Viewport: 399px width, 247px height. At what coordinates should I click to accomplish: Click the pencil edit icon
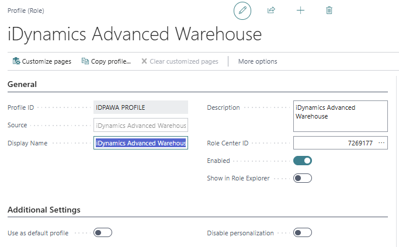tap(242, 11)
